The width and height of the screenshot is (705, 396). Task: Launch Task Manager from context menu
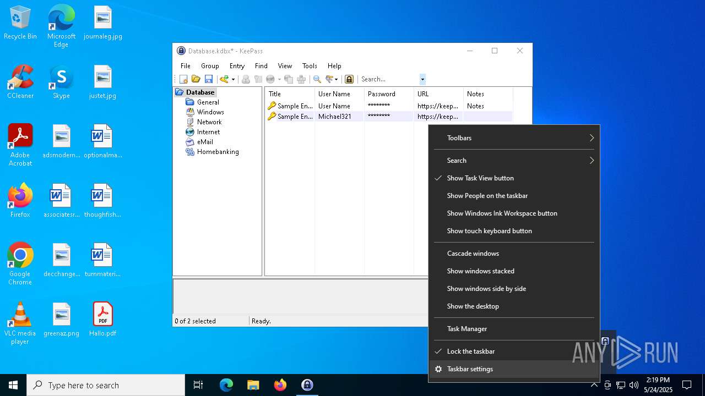tap(514, 329)
